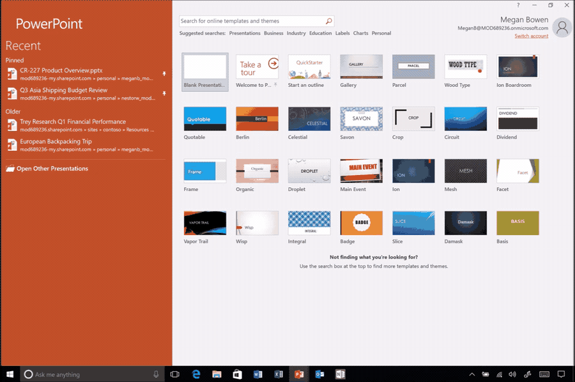The width and height of the screenshot is (575, 382).
Task: Unpin CR-227 Product Overview.pptx from Recent
Action: point(164,74)
